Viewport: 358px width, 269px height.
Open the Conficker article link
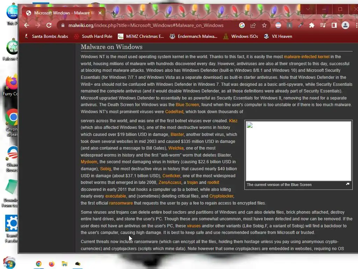pos(171,176)
